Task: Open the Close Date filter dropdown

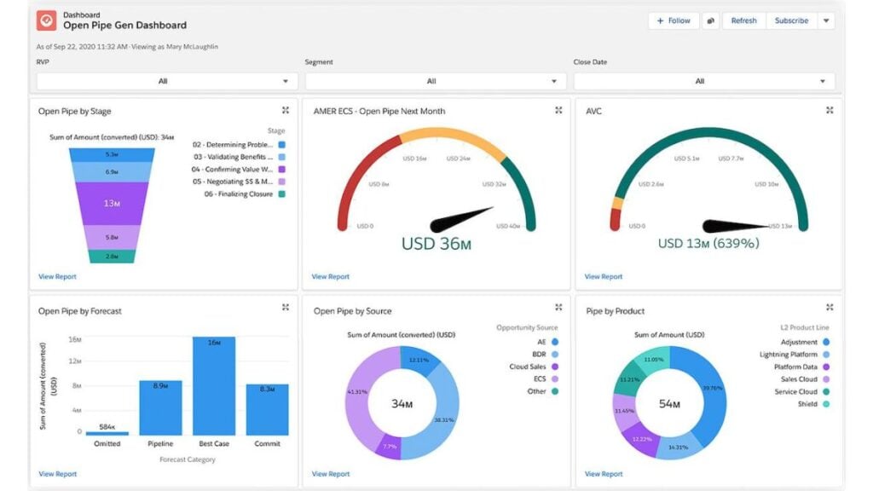Action: [x=700, y=80]
